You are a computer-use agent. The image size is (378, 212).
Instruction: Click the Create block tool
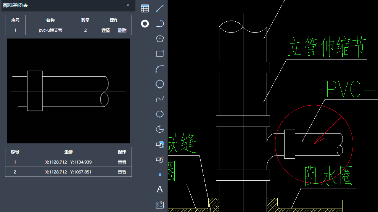pos(160,159)
